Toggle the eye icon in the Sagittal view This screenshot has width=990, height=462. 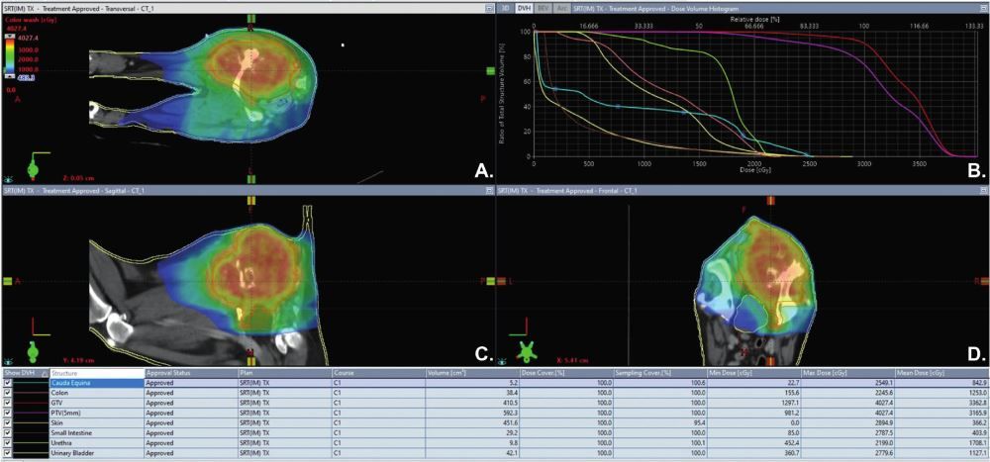[7, 362]
